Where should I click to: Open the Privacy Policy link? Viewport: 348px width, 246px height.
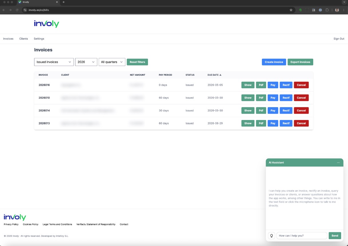pos(11,224)
